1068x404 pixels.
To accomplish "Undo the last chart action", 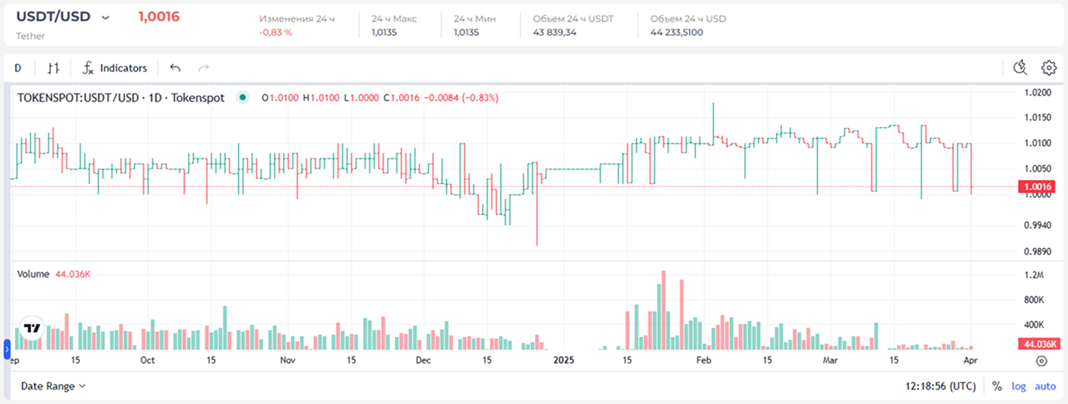I will (176, 68).
